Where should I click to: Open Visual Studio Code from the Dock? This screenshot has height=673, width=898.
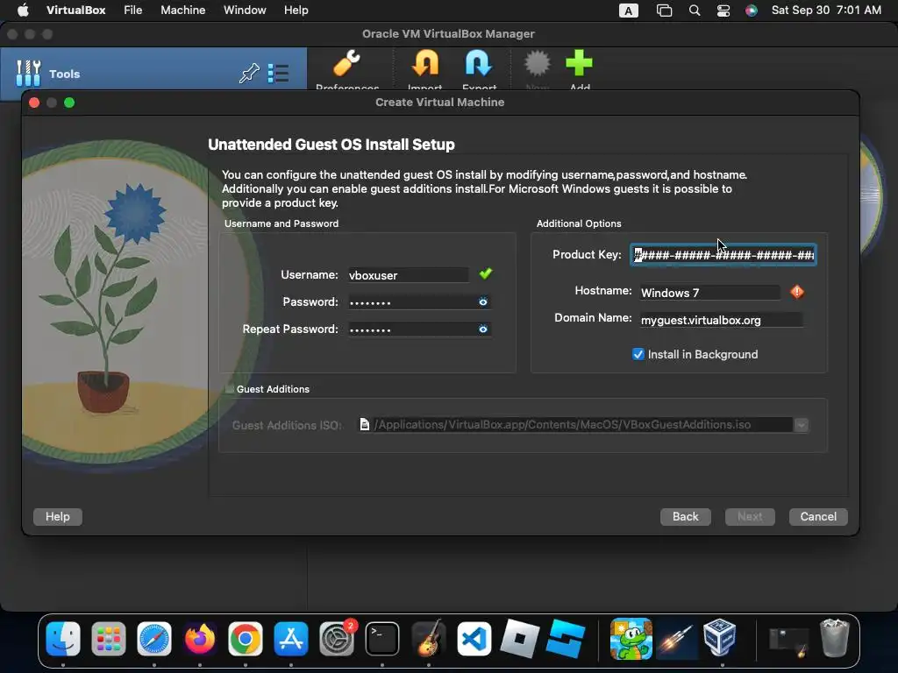point(474,639)
